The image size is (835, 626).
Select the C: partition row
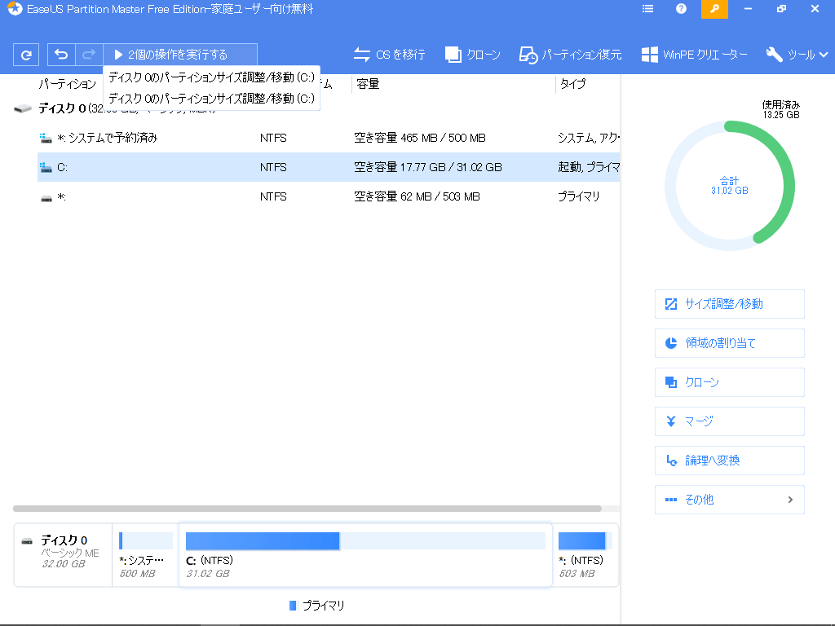point(329,167)
